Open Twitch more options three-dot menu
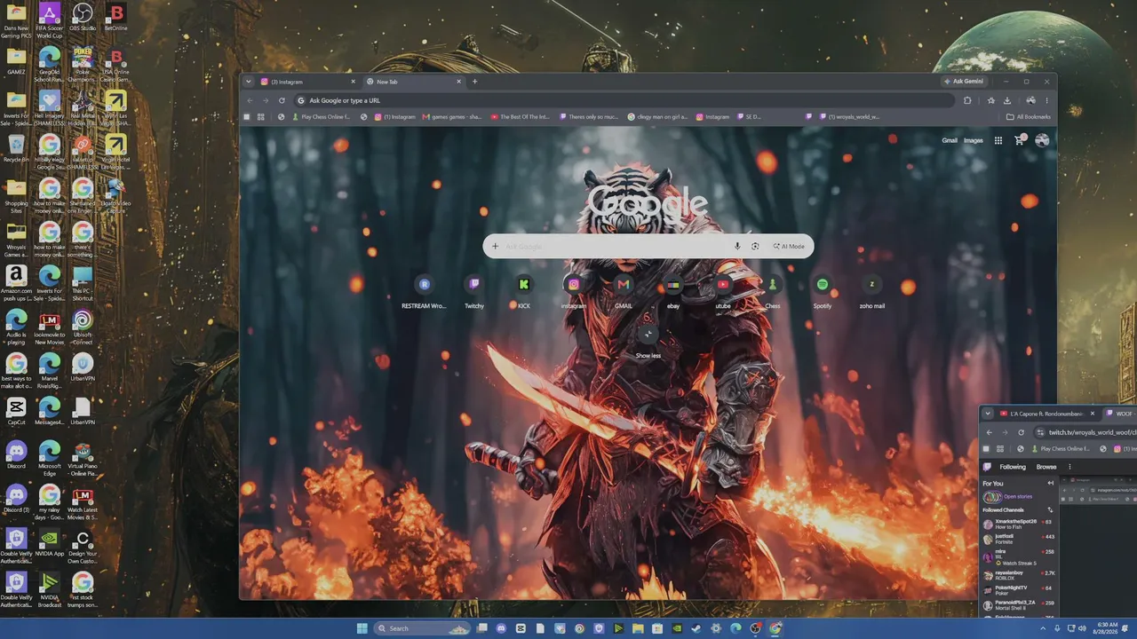The width and height of the screenshot is (1137, 639). point(1069,467)
